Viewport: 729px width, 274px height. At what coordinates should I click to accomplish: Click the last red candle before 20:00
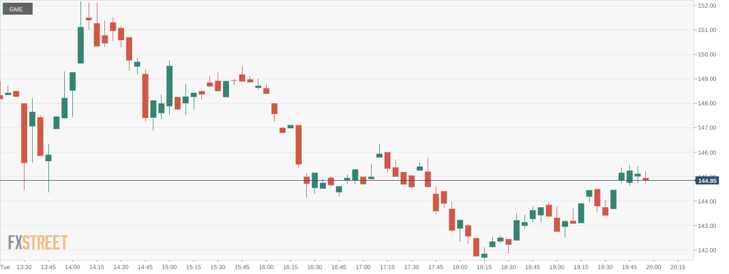pos(646,179)
